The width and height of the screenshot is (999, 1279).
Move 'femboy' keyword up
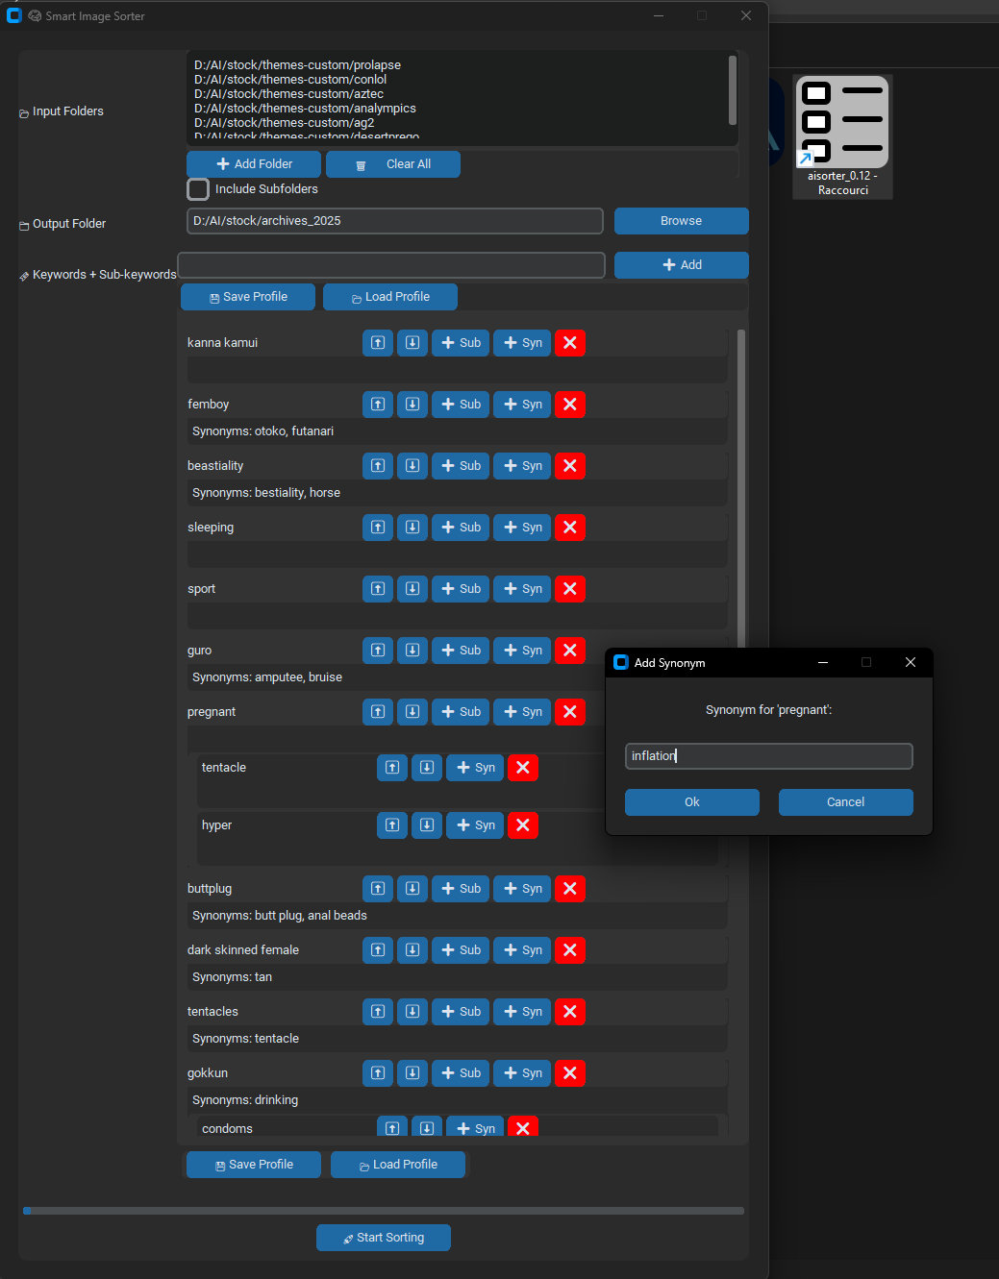point(378,405)
